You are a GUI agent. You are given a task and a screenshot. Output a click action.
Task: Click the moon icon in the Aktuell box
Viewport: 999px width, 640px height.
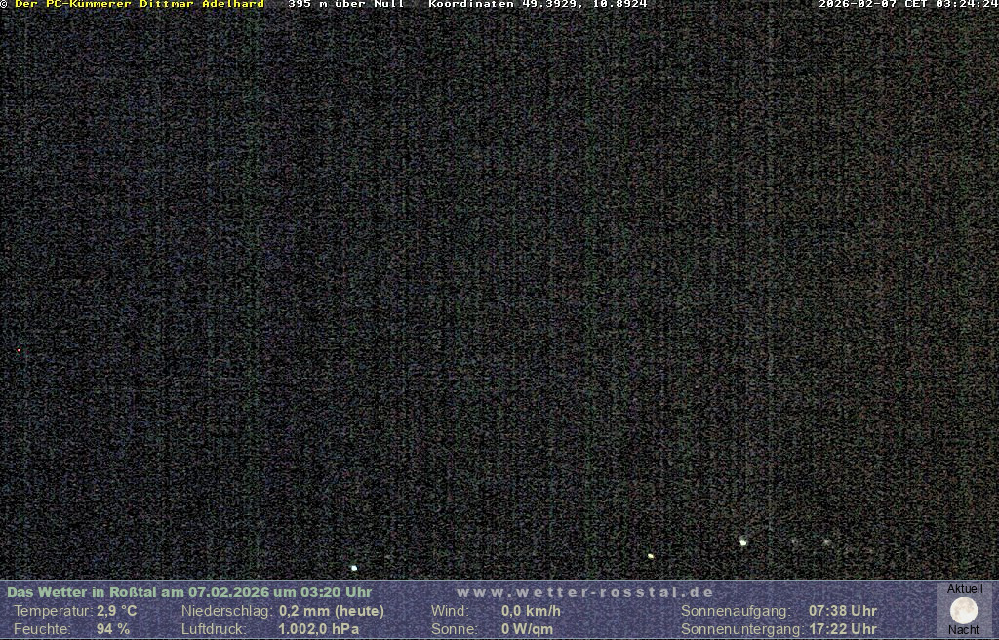[964, 611]
